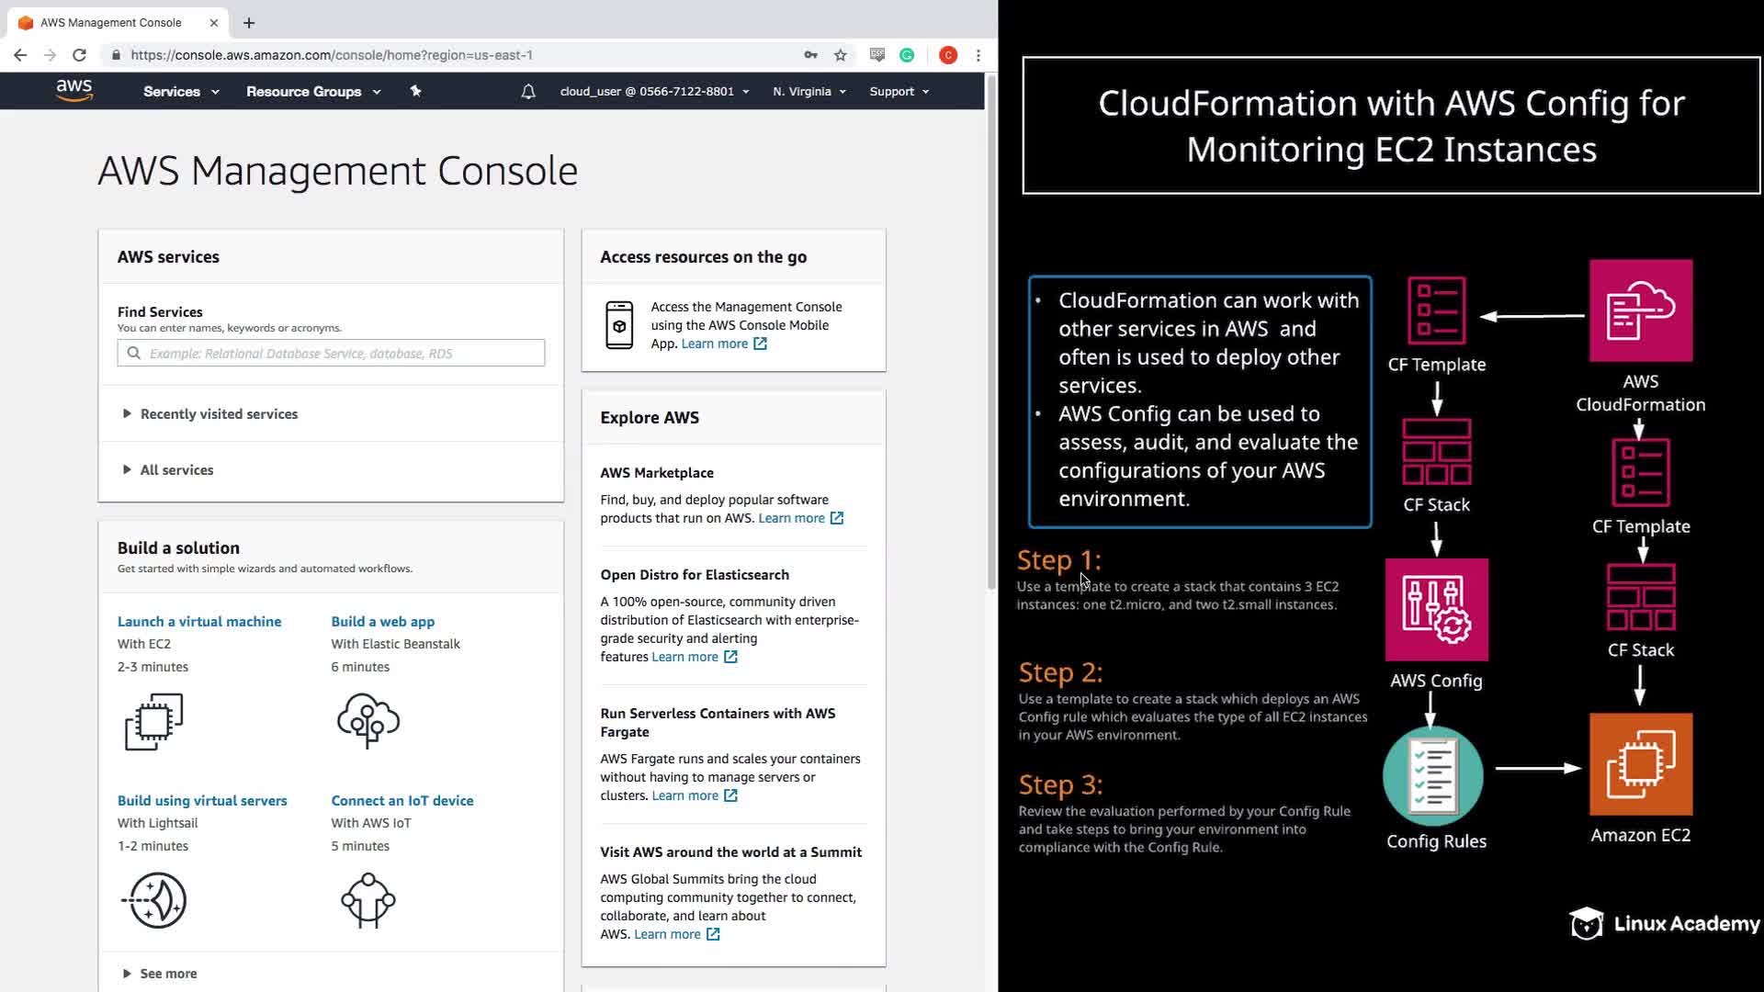The height and width of the screenshot is (992, 1764).
Task: Expand Recently visited services
Action: coord(219,414)
